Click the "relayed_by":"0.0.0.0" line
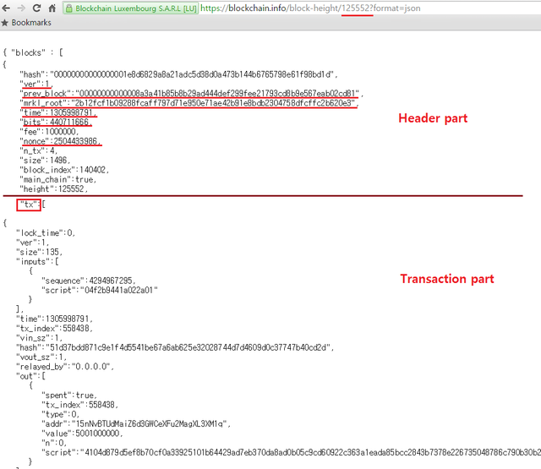This screenshot has height=469, width=541. (65, 367)
